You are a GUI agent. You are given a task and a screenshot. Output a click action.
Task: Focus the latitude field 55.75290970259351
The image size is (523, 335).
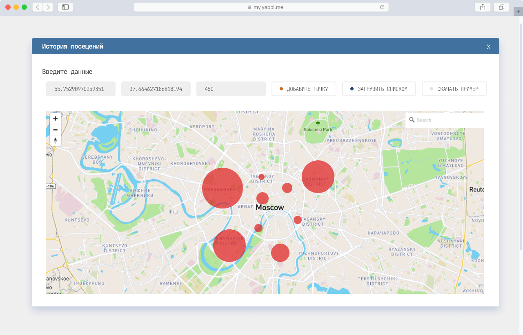click(x=81, y=89)
